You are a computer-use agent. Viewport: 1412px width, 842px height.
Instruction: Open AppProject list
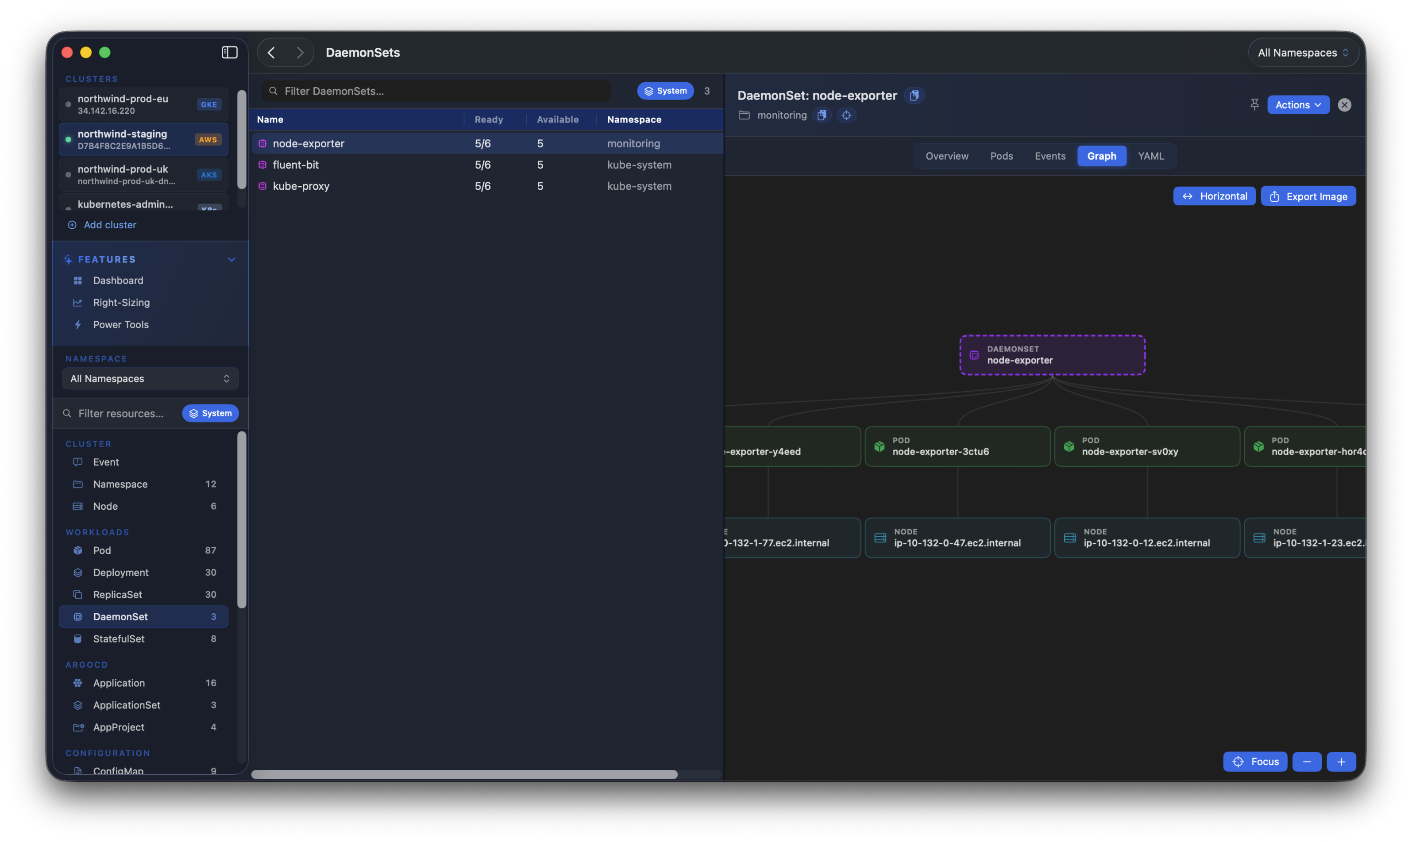click(143, 727)
